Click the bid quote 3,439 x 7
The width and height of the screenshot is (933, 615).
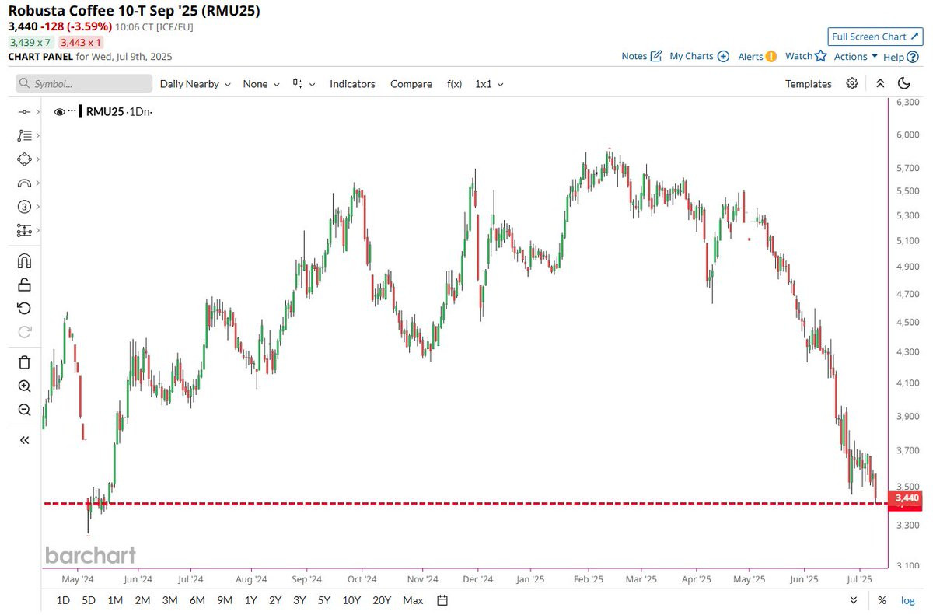pos(30,42)
